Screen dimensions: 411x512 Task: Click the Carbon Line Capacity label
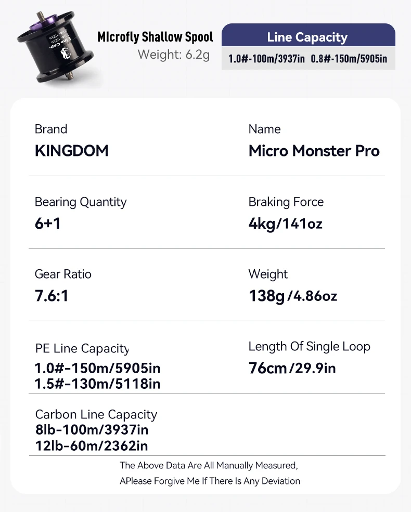96,414
